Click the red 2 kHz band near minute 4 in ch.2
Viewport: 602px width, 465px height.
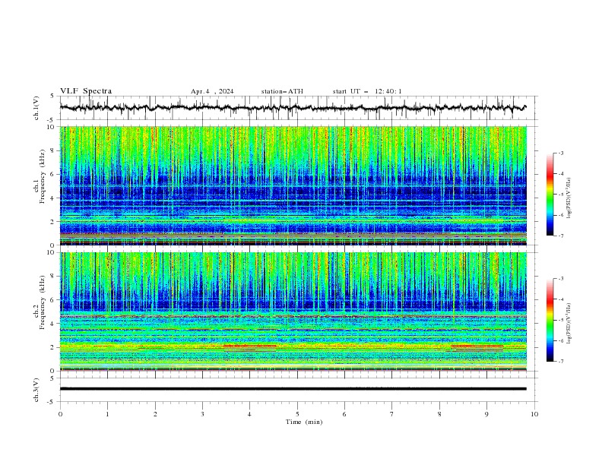tap(249, 346)
